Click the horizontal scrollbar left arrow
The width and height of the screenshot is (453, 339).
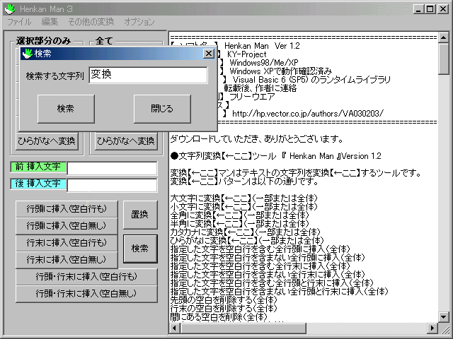pos(175,328)
